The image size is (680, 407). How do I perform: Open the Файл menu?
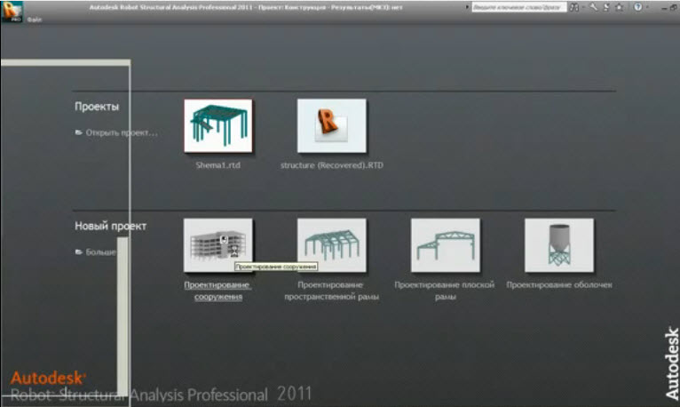(x=35, y=20)
